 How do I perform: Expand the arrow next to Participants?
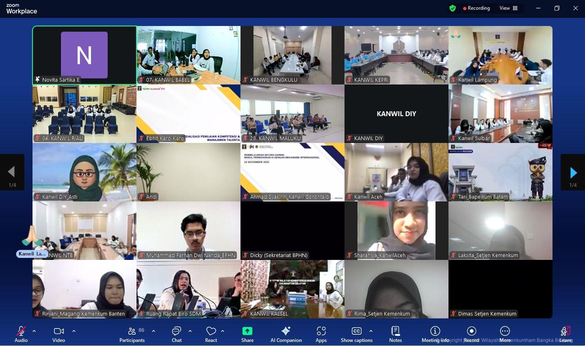point(154,331)
